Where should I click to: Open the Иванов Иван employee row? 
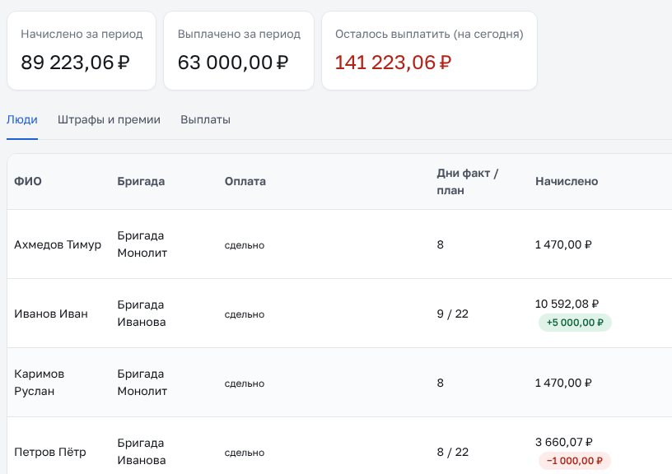[x=339, y=314]
